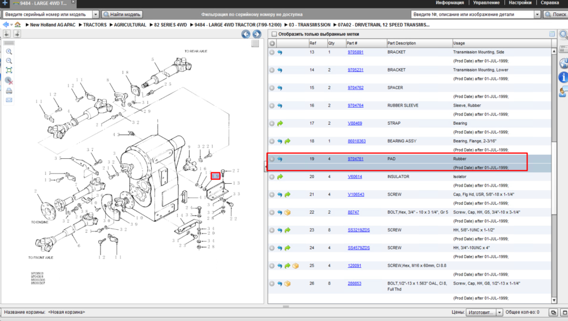568x321 pixels.
Task: Print the parts diagram
Action: click(9, 91)
